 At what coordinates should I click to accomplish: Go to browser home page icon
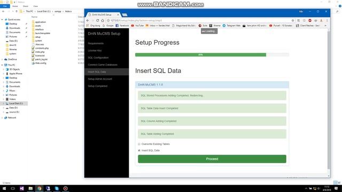(x=103, y=20)
